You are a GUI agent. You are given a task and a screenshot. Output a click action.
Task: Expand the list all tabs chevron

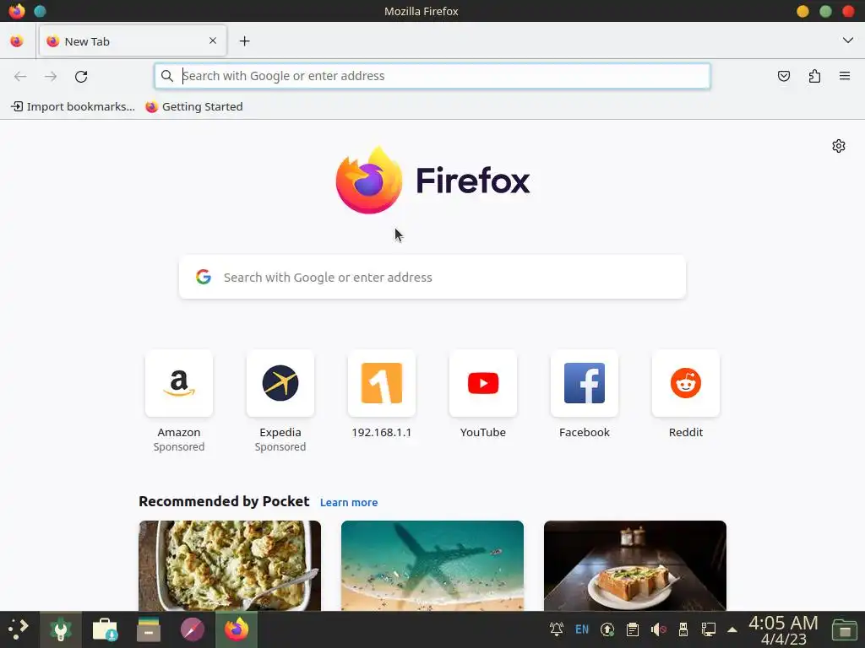pyautogui.click(x=848, y=40)
